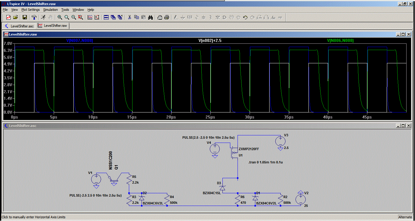The width and height of the screenshot is (415, 221).
Task: Click resistor R5 2.2k value
Action: 136,183
